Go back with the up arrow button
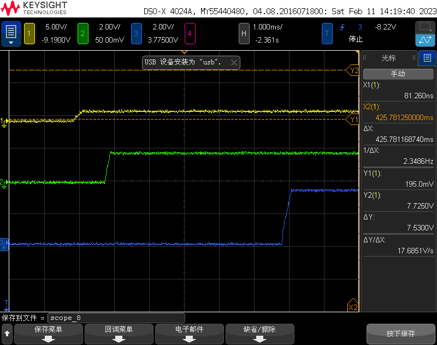This screenshot has height=345, width=437. [x=7, y=334]
